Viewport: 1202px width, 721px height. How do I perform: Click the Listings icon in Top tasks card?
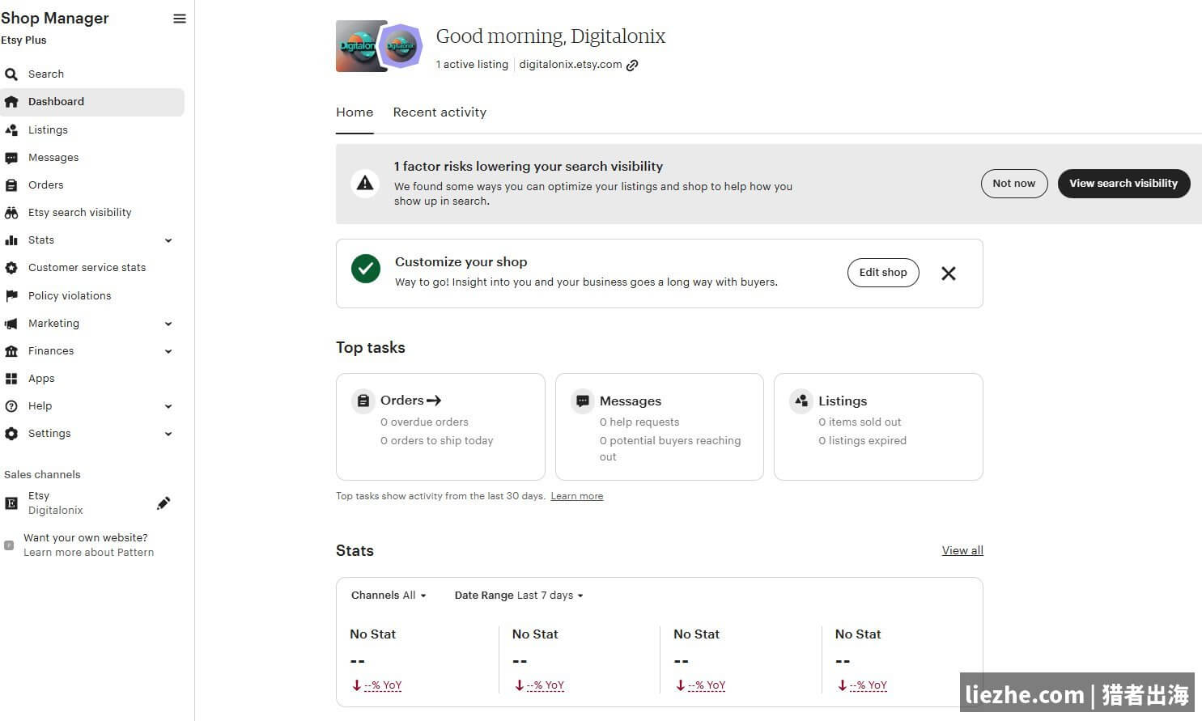[801, 401]
